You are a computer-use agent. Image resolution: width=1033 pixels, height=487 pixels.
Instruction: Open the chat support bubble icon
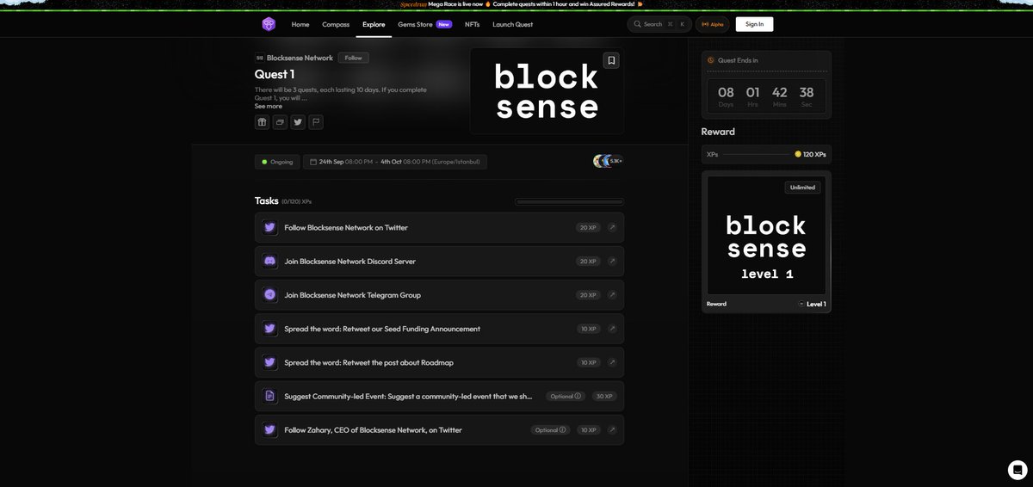coord(1018,470)
